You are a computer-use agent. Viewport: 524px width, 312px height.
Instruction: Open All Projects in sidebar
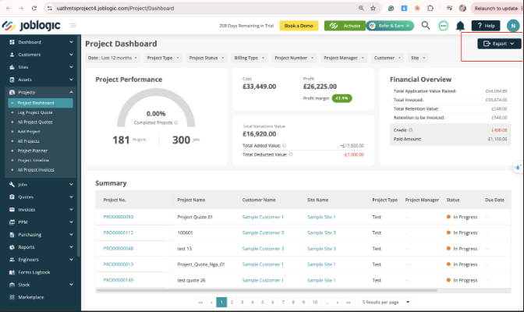[x=28, y=141]
